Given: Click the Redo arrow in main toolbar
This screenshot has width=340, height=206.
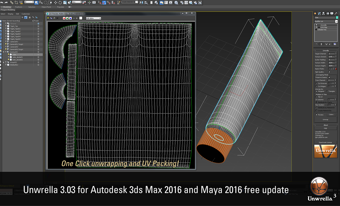Looking at the screenshot, I should point(6,2).
